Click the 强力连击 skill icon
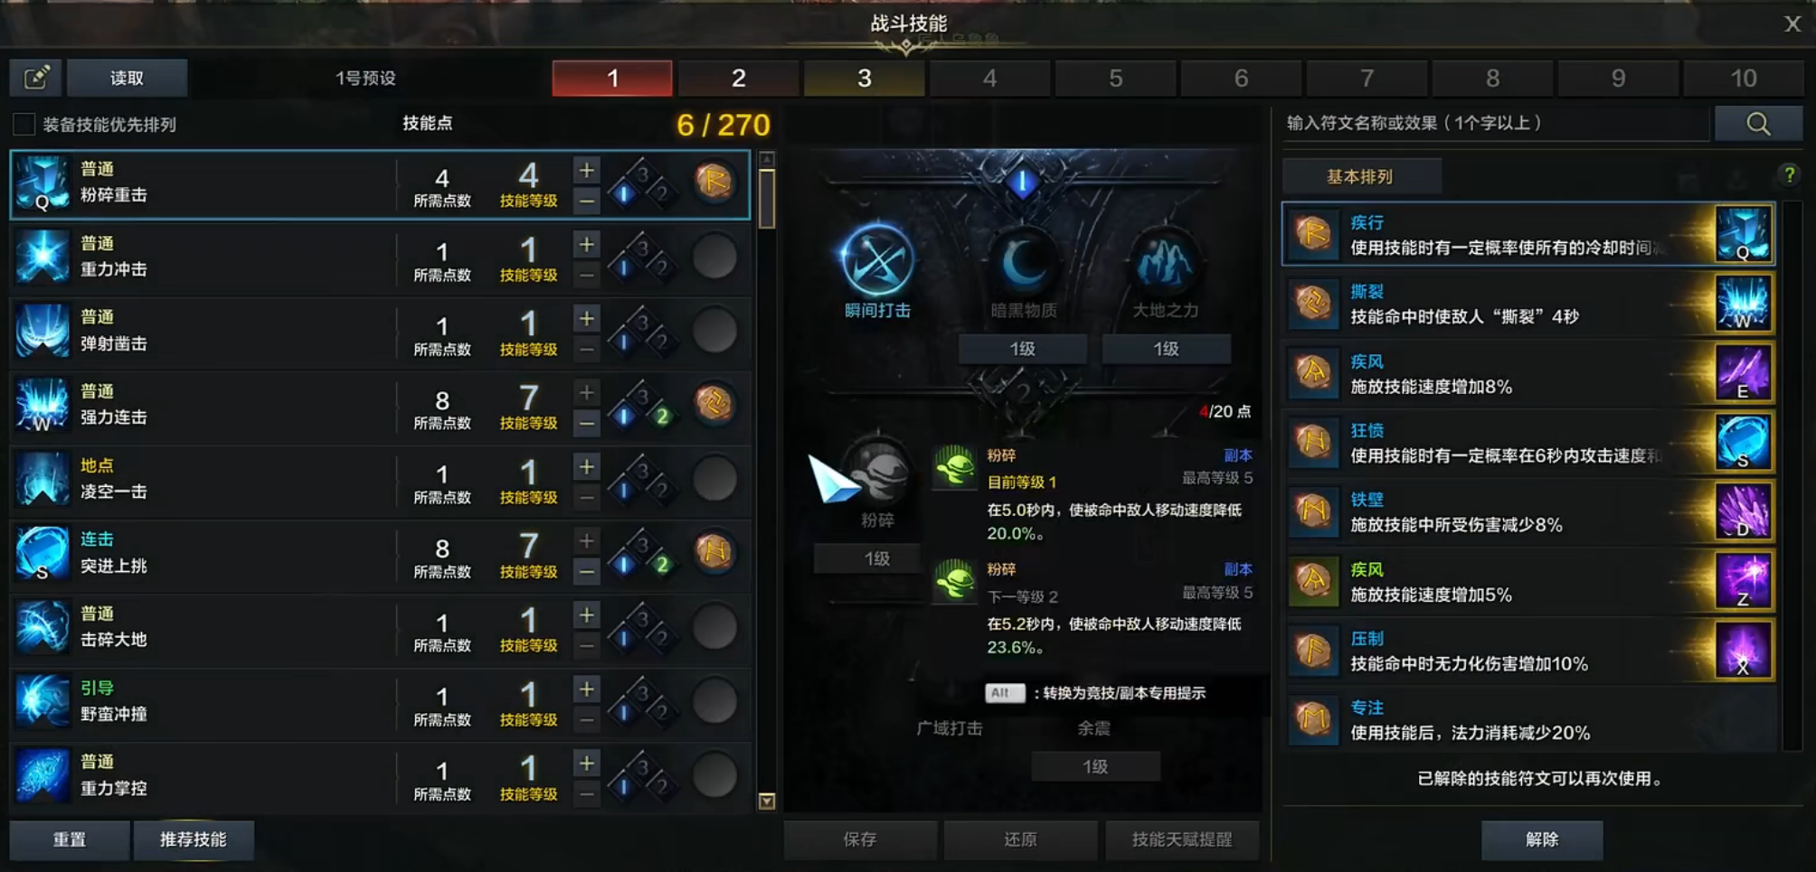This screenshot has height=872, width=1816. pos(42,405)
